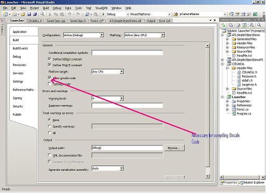Open the Build menu
266x193 pixels.
coord(46,8)
